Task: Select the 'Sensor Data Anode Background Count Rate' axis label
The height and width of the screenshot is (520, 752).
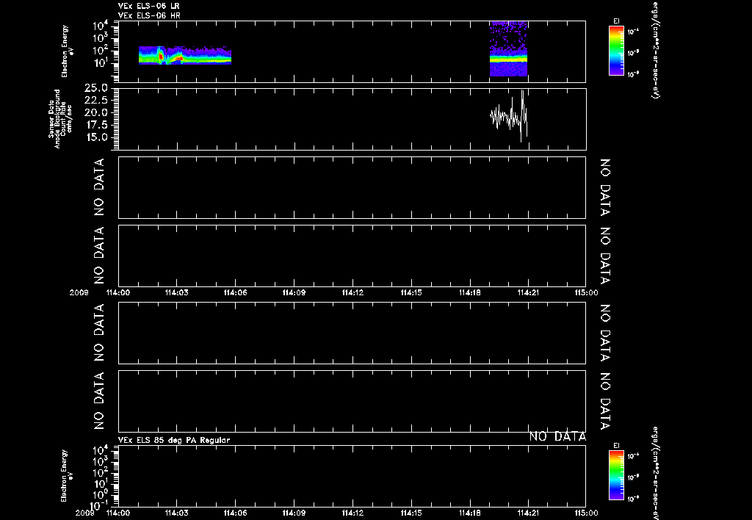Action: tap(60, 118)
